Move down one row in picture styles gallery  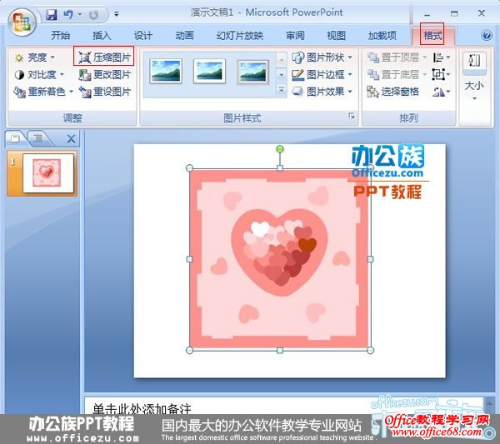point(282,76)
